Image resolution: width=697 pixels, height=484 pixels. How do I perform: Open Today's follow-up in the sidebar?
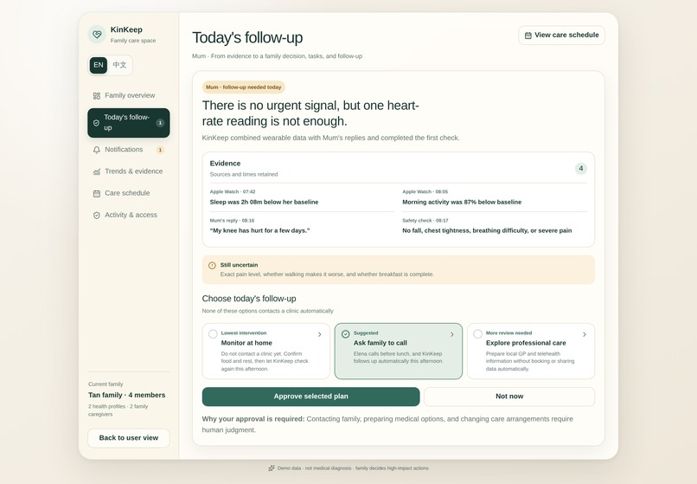coord(129,123)
